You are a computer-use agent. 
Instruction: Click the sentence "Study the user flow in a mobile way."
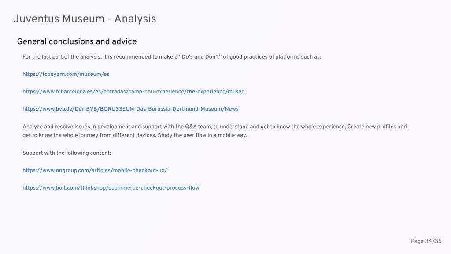[203, 135]
